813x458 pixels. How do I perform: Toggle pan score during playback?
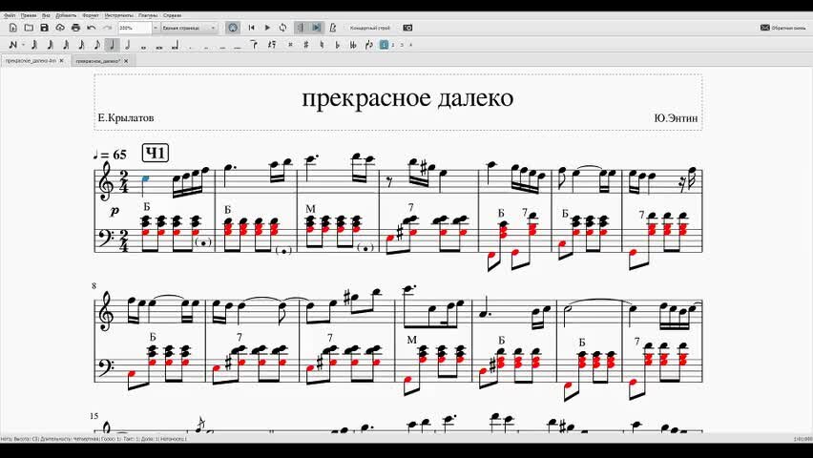click(316, 28)
